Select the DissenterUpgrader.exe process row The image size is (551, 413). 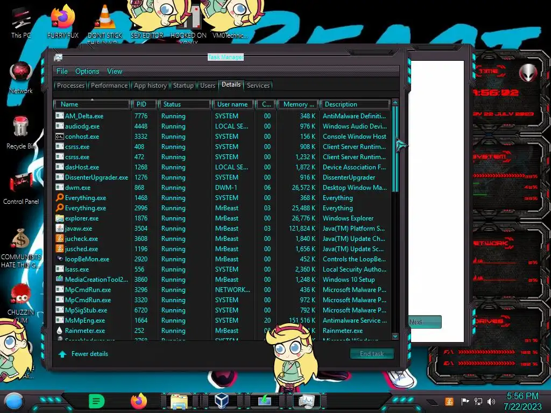[222, 177]
